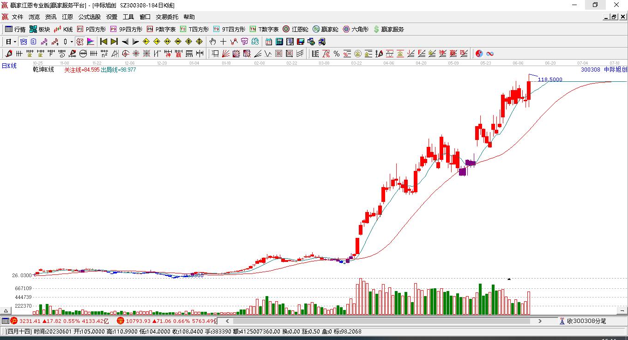Open the T数字表 view
628x340 pixels.
[x=264, y=29]
